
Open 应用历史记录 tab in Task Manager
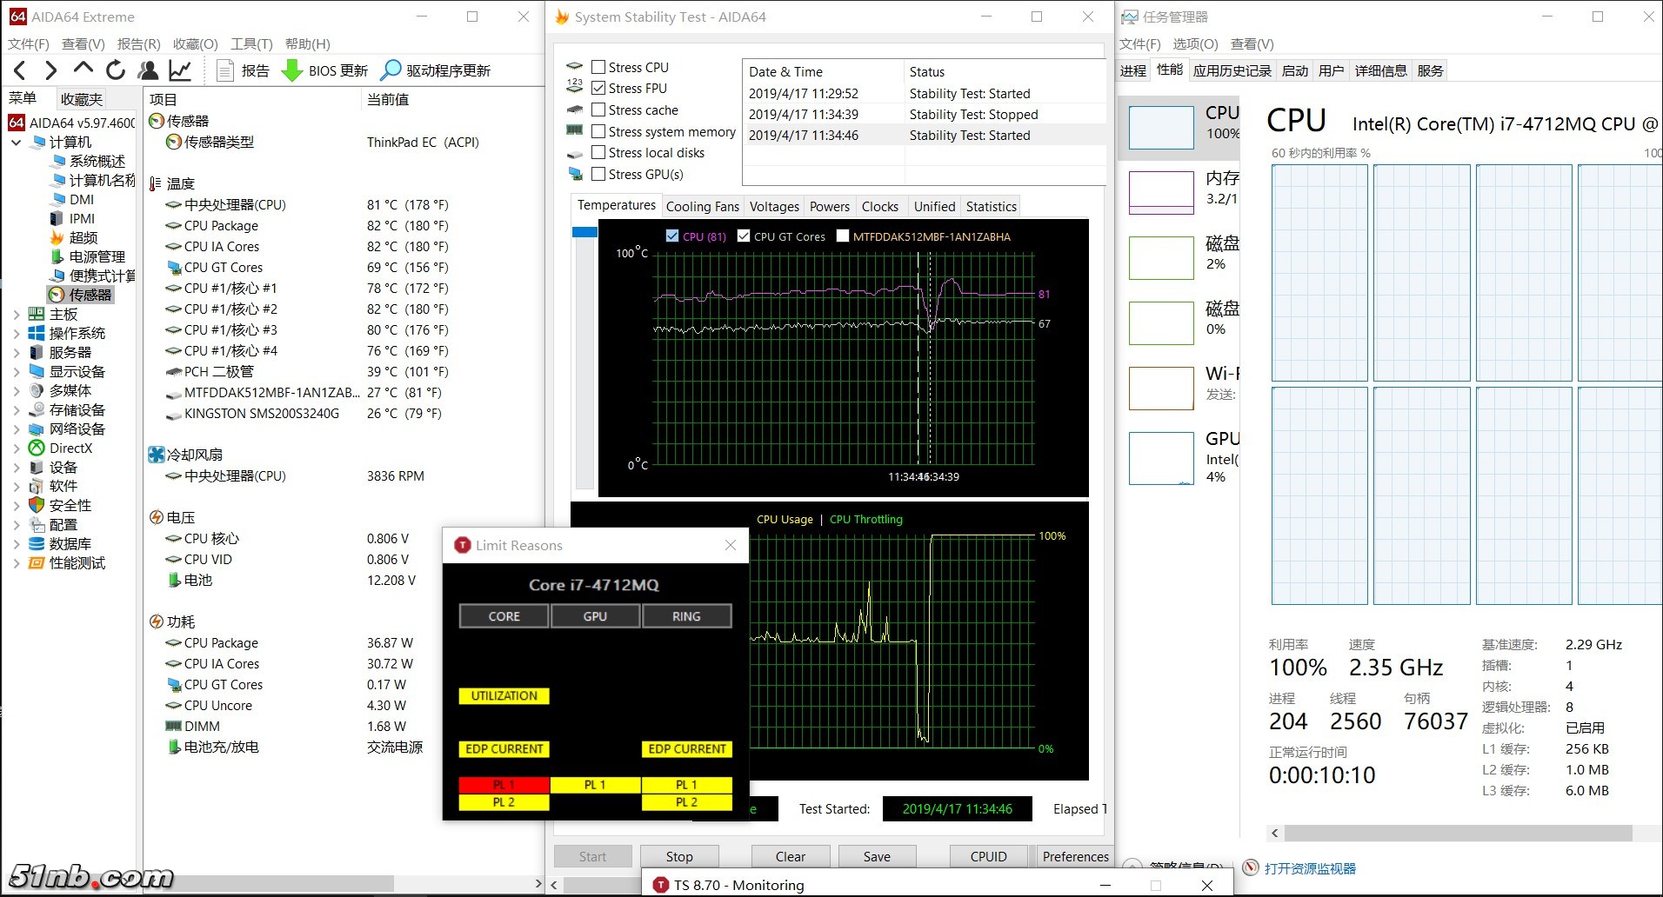tap(1232, 70)
